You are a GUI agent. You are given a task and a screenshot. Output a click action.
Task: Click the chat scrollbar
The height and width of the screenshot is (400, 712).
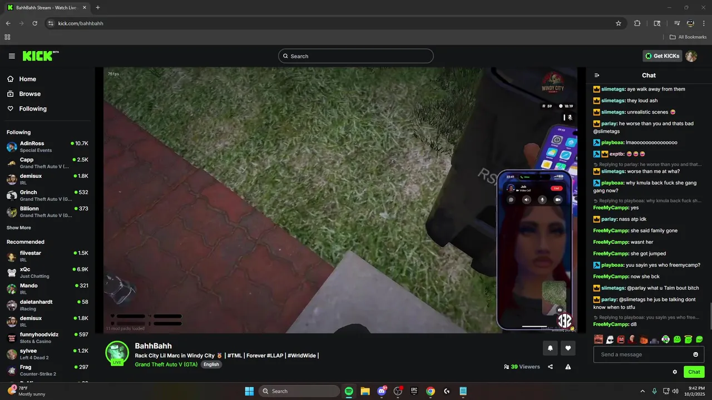click(x=710, y=317)
